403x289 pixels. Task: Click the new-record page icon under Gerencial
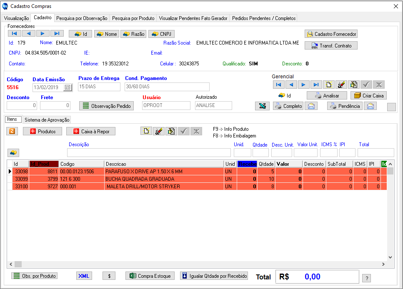[x=329, y=85]
